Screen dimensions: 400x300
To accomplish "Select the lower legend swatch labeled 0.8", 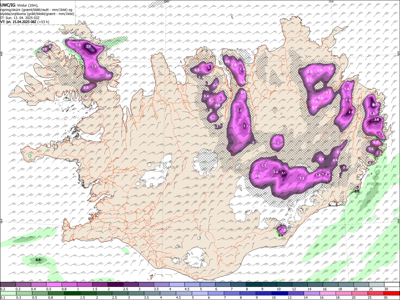I will [x=56, y=293].
